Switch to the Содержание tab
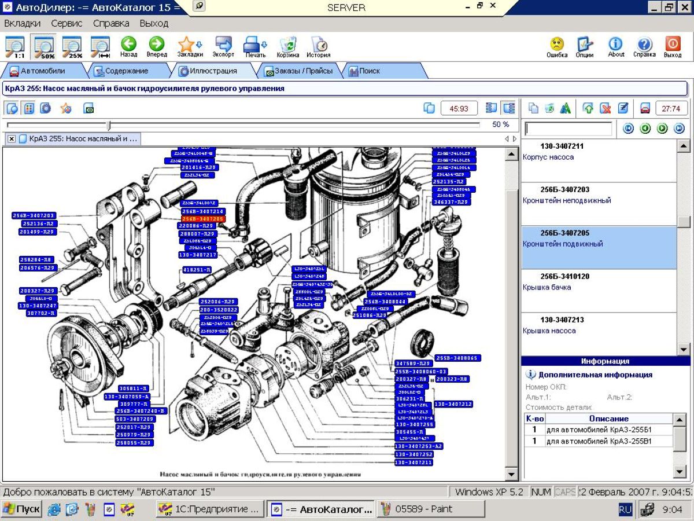Image resolution: width=694 pixels, height=521 pixels. [x=126, y=71]
